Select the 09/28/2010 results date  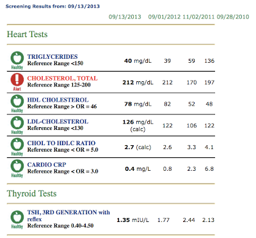[233, 17]
